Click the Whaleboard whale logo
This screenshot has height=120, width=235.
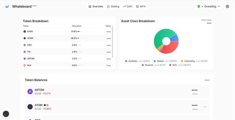tap(7, 6)
